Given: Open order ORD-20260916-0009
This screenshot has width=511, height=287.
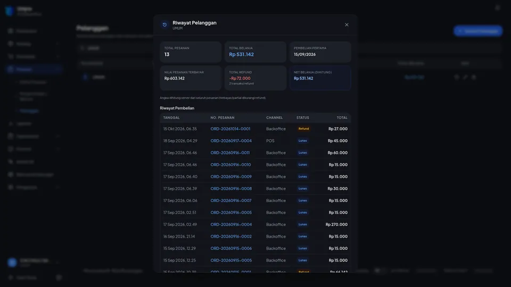Looking at the screenshot, I should click(x=231, y=176).
